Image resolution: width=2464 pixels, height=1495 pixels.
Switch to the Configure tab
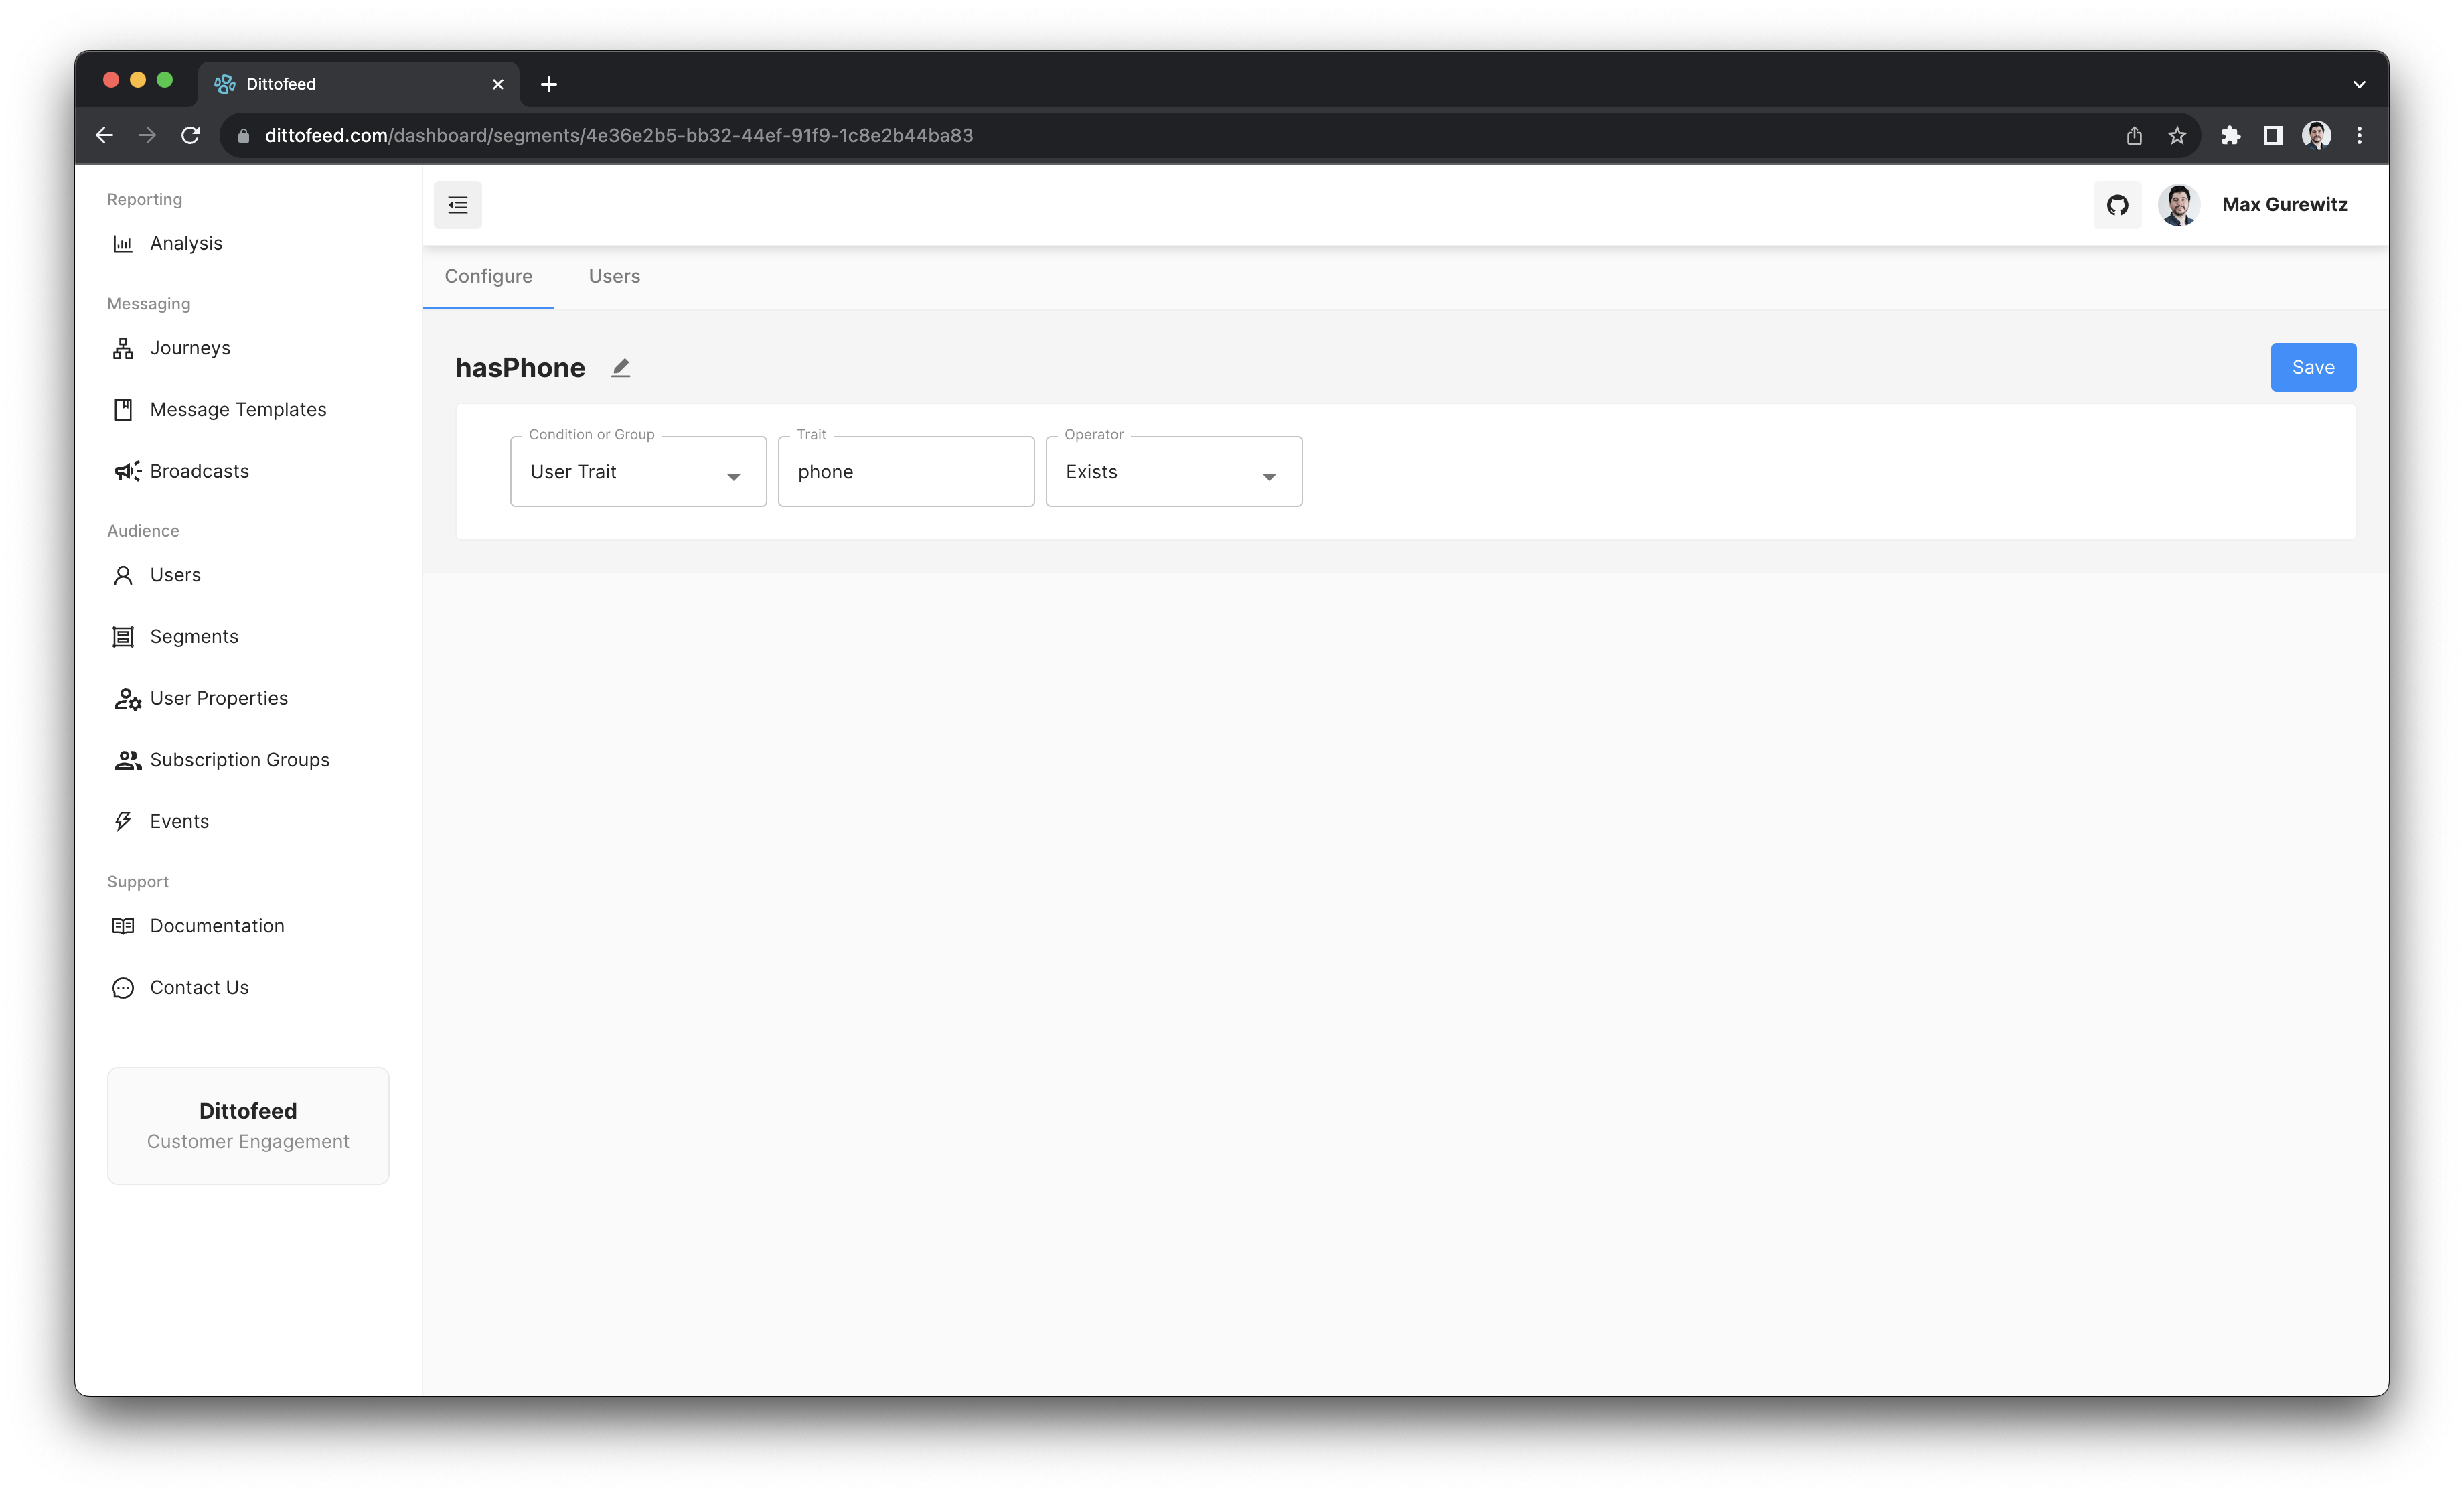[x=488, y=276]
